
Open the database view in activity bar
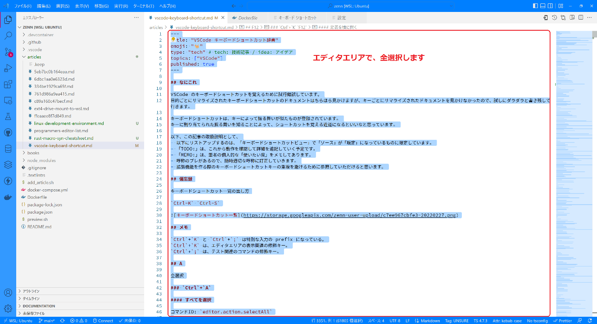[8, 148]
